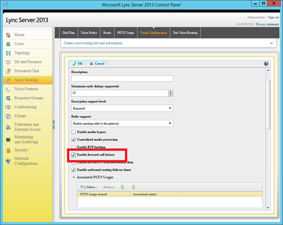Click the Maximum early dialogs number field
Screen dimensions: 283x225
click(x=120, y=93)
